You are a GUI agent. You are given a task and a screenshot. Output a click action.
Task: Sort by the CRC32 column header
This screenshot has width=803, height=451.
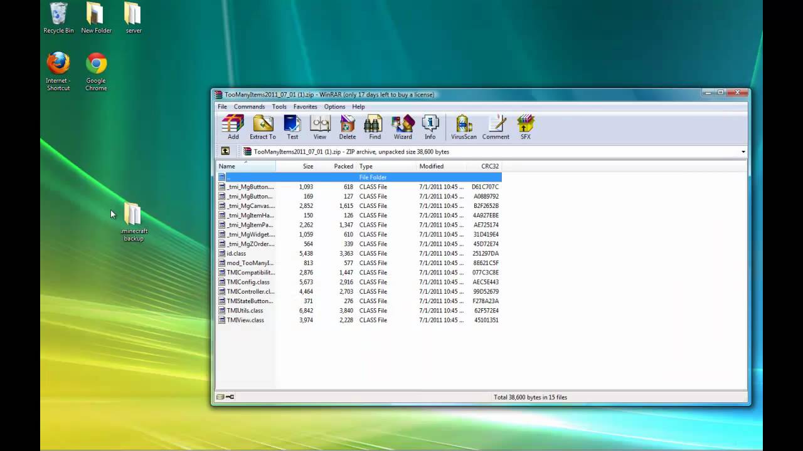484,166
